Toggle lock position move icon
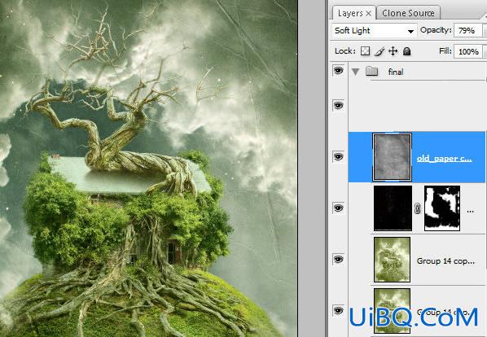Viewport: 487px width, 337px height. tap(393, 51)
